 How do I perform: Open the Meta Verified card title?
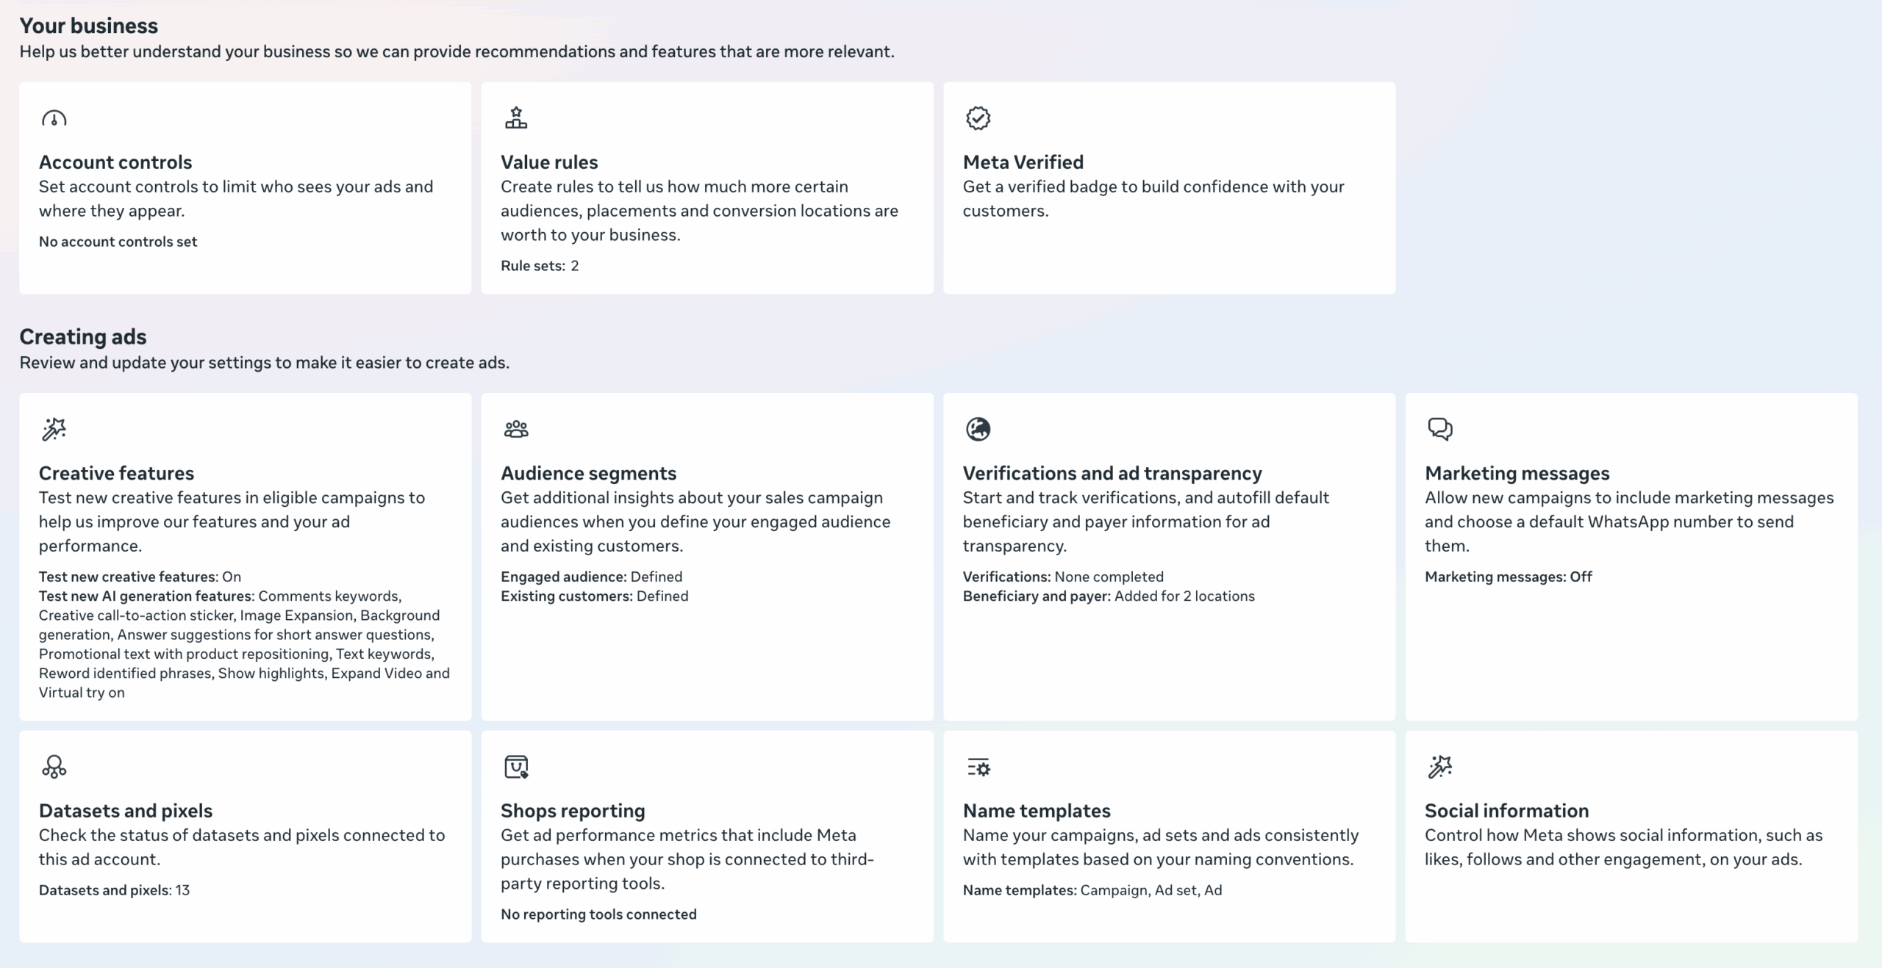1023,162
